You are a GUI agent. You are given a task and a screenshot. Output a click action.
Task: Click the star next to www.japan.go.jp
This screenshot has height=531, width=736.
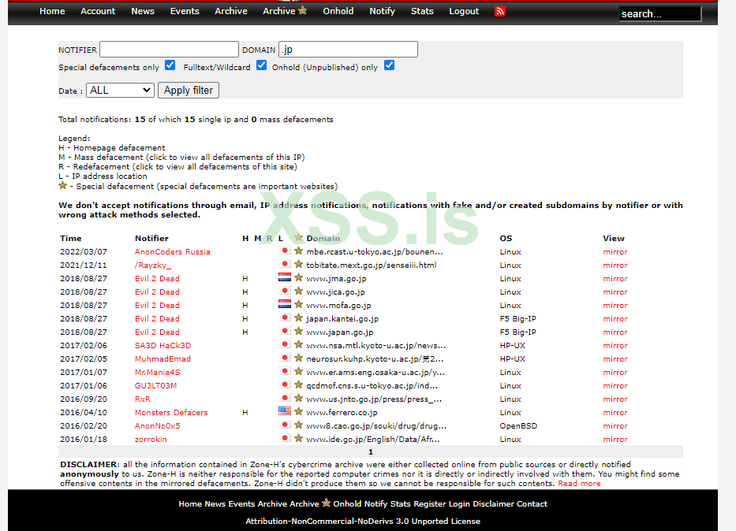coord(298,331)
